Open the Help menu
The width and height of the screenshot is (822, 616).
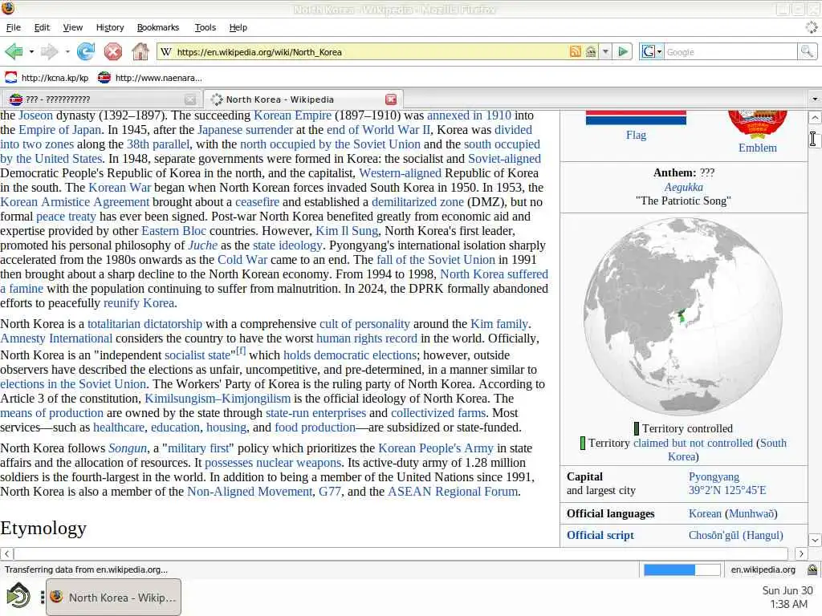coord(238,27)
